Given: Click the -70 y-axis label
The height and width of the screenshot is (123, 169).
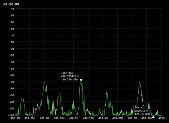Looking at the screenshot, I should (x=11, y=82).
